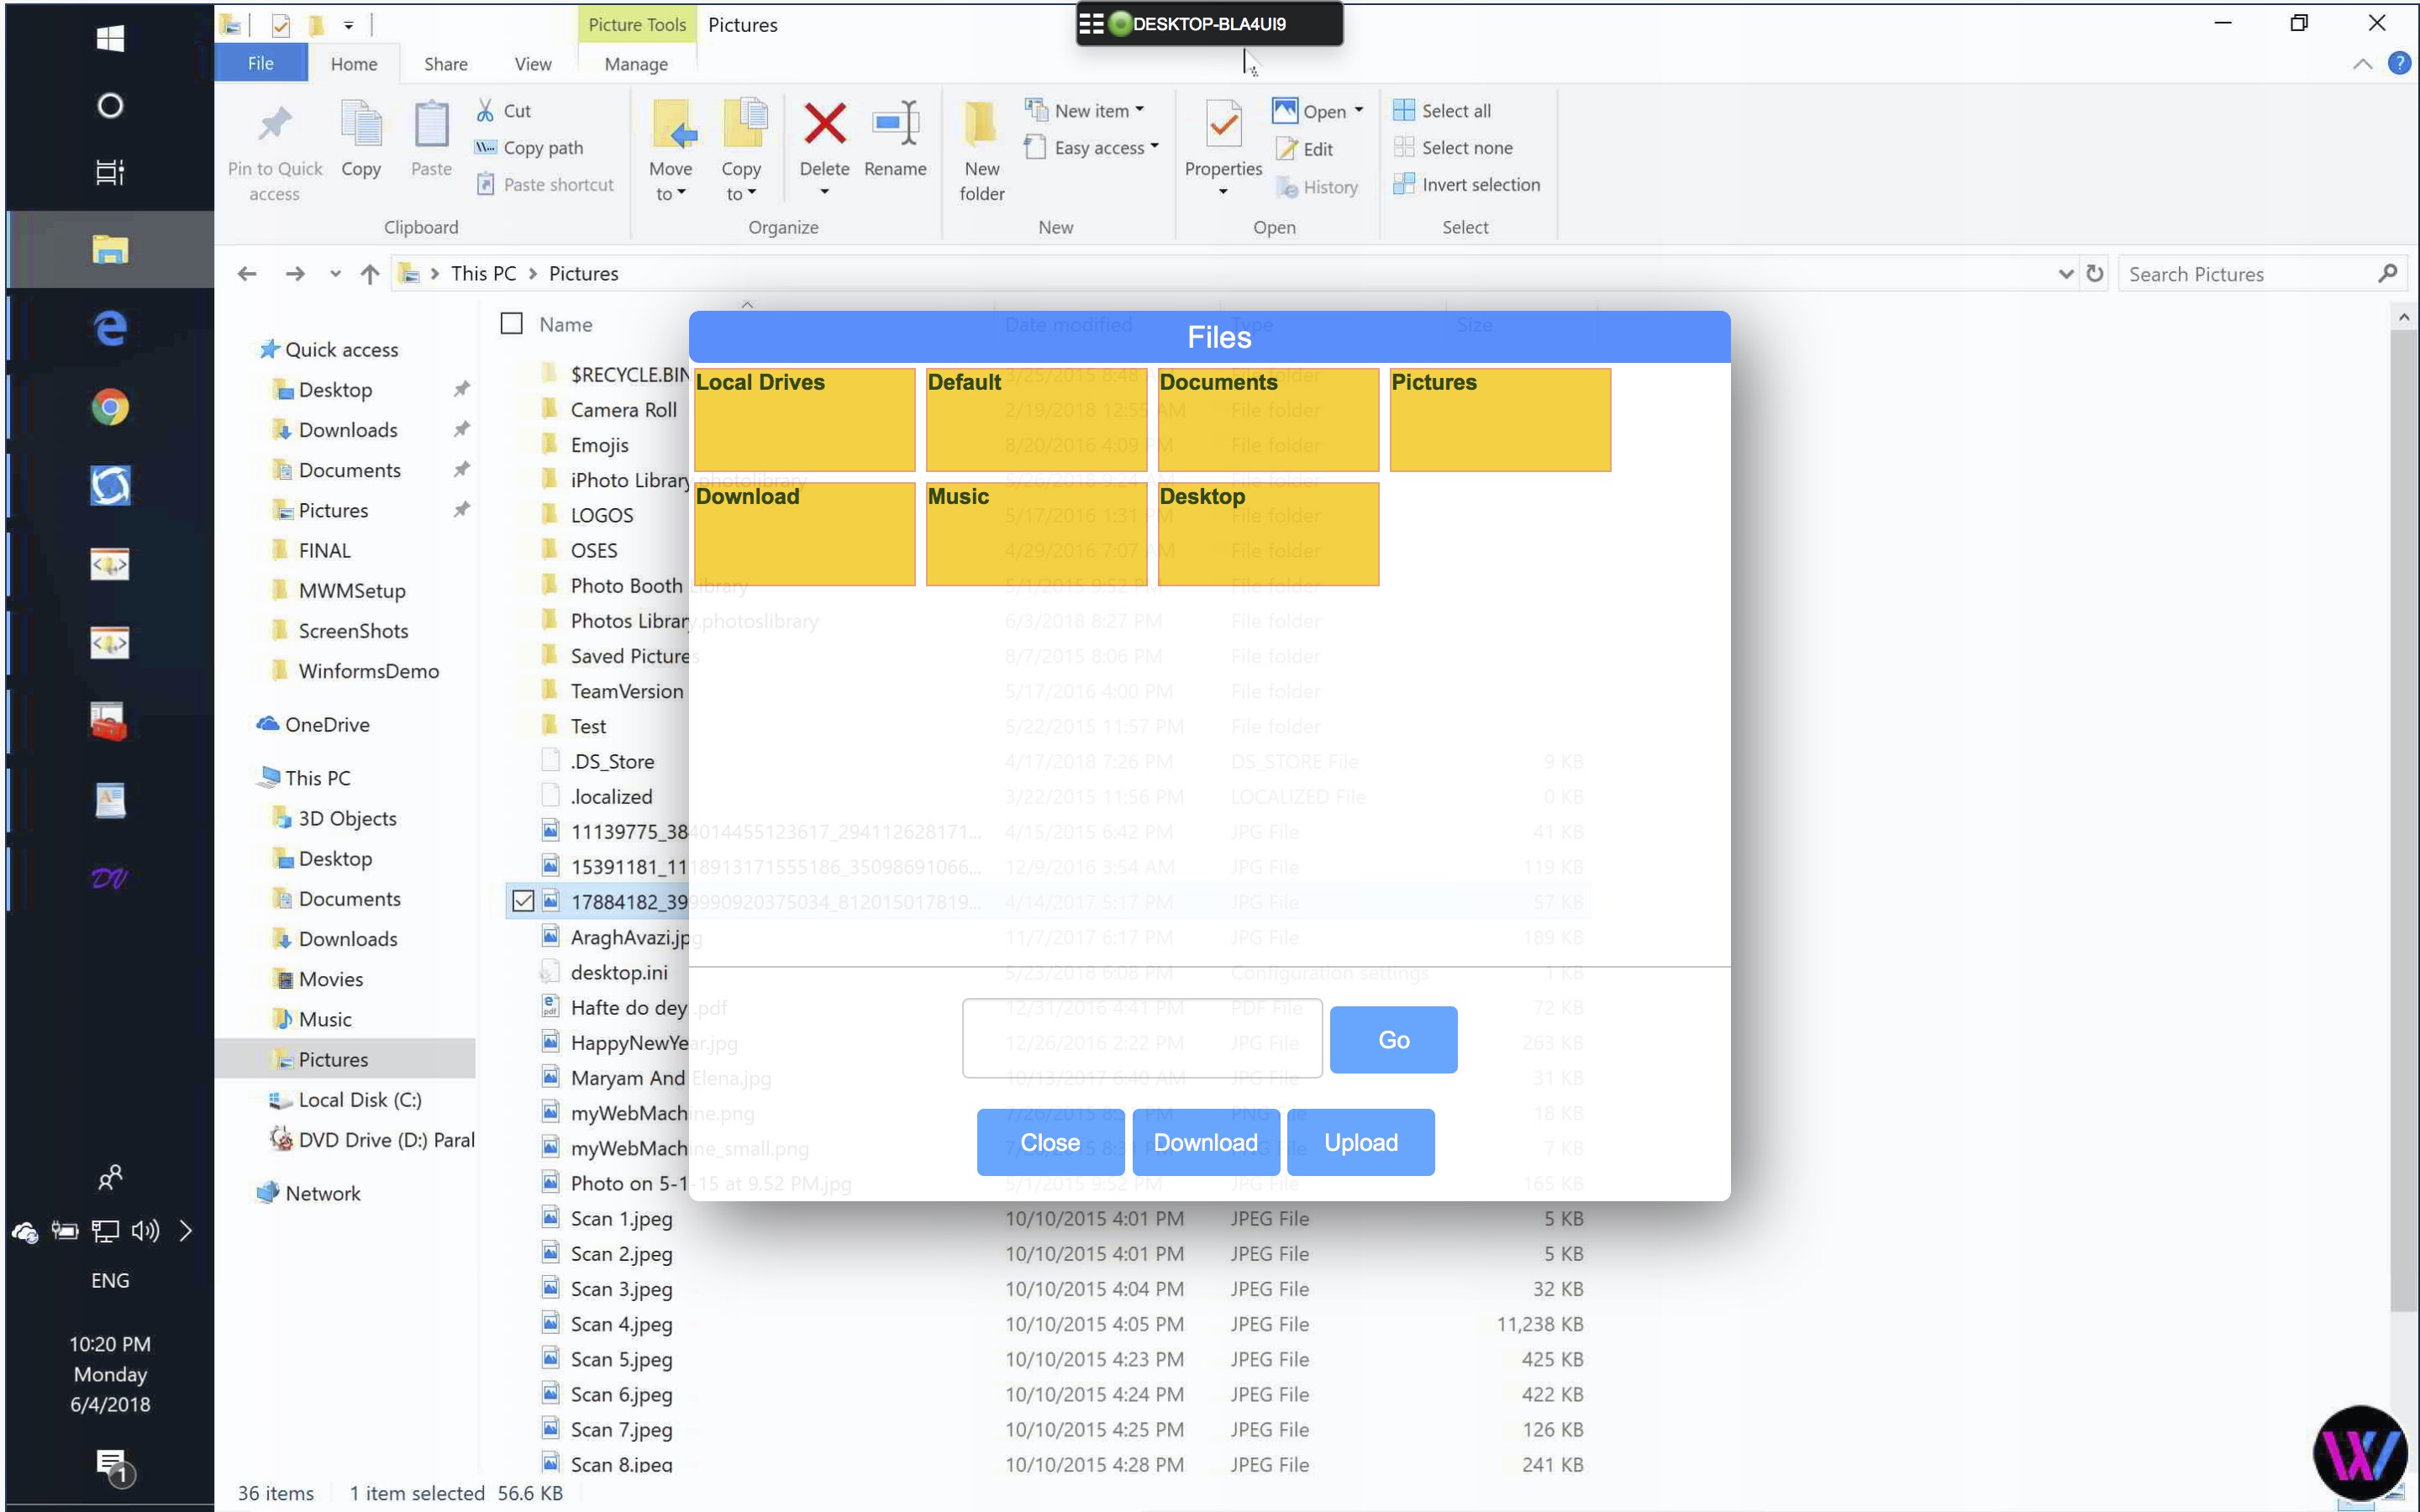Click the Search Pictures box

(2250, 273)
